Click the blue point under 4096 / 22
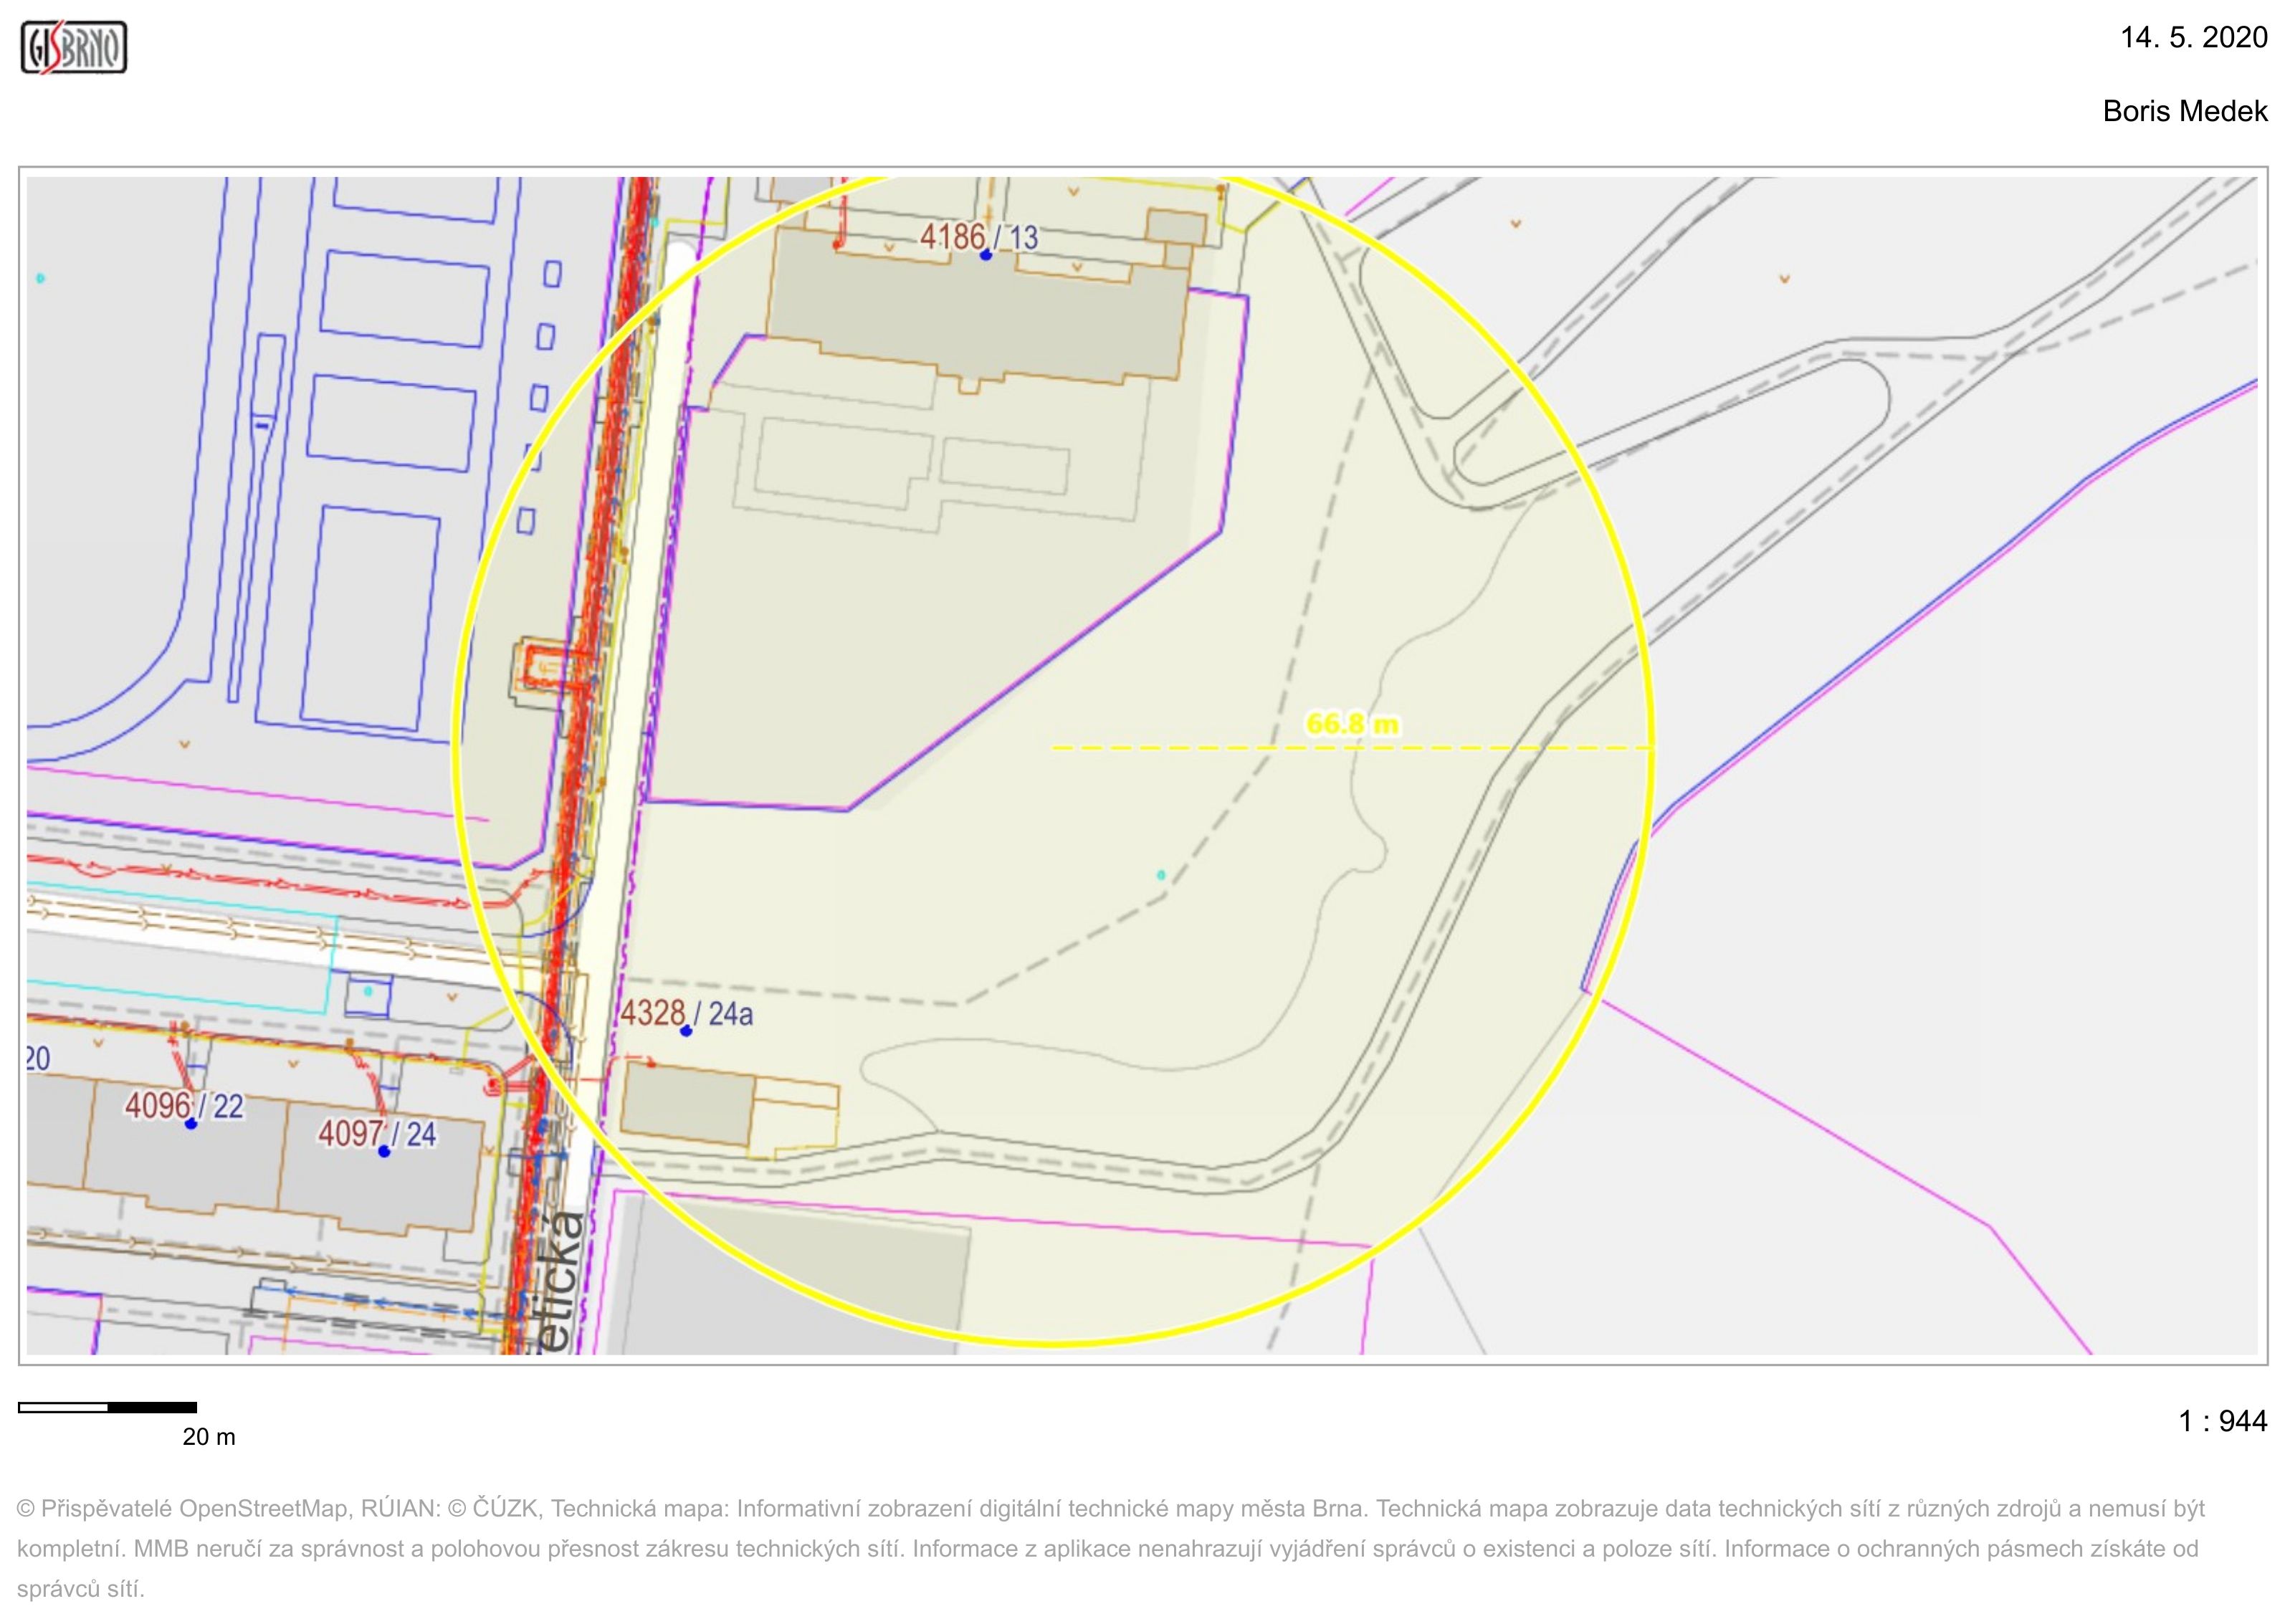Screen dimensions: 2285x1624 pos(191,1125)
